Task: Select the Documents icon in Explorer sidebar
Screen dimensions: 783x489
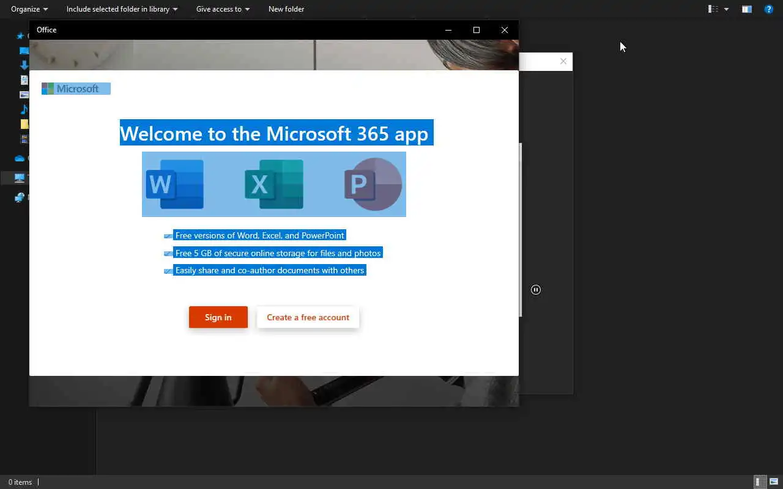Action: pos(24,79)
